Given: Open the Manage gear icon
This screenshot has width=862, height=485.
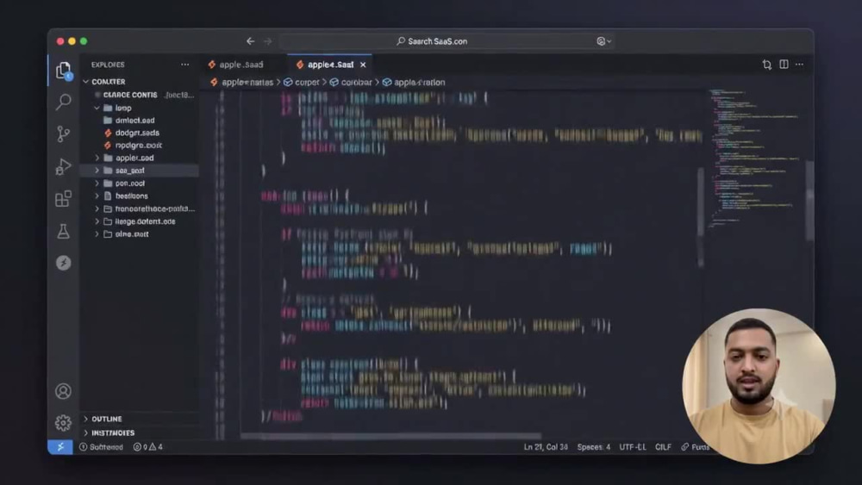Looking at the screenshot, I should (63, 422).
